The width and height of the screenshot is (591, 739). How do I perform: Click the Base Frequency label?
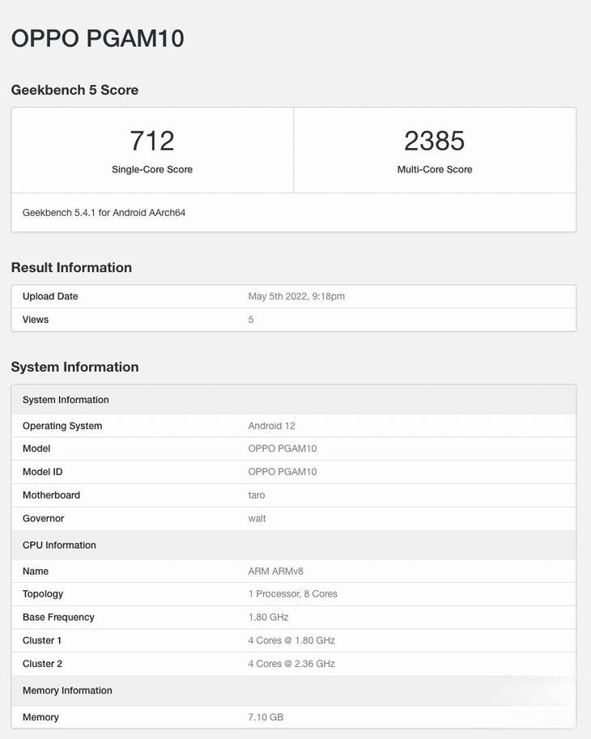[x=58, y=618]
